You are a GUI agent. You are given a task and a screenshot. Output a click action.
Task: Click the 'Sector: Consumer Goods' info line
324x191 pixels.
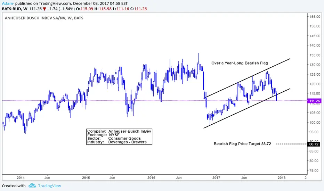pos(114,138)
